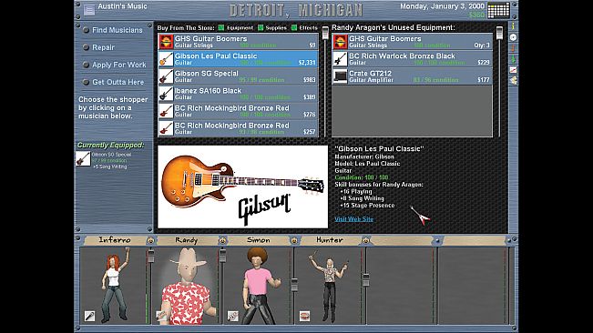
Task: Click the currently equipped Gibson SG Special icon
Action: pos(83,159)
